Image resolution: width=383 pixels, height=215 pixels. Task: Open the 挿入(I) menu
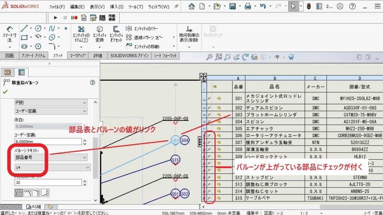(x=117, y=7)
